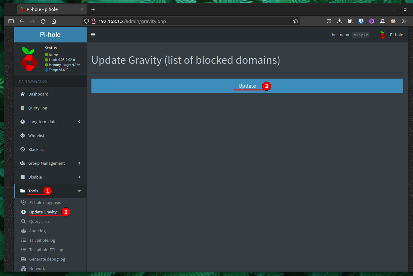This screenshot has height=276, width=413.
Task: Click the Blacklist ban icon
Action: click(x=22, y=149)
